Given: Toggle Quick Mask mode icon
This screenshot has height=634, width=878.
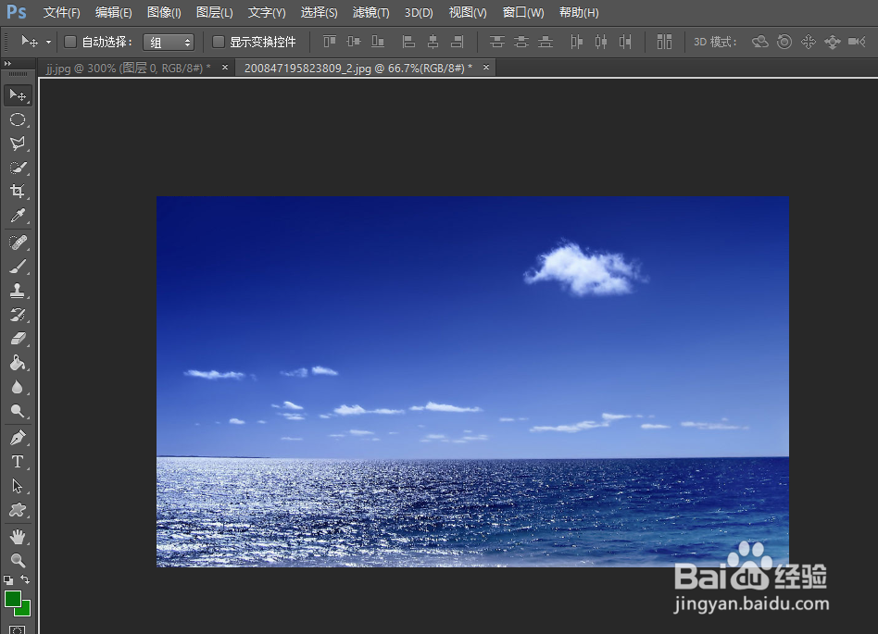Looking at the screenshot, I should [x=18, y=630].
